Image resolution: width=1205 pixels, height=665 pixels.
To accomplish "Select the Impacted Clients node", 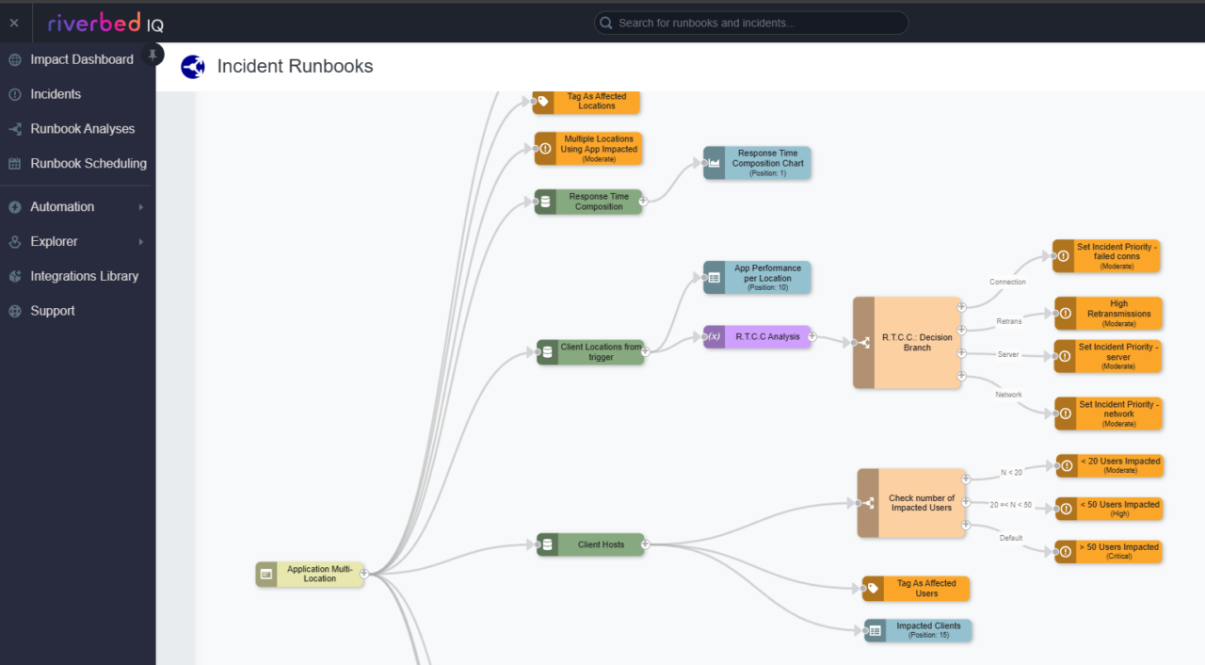I will coord(918,630).
